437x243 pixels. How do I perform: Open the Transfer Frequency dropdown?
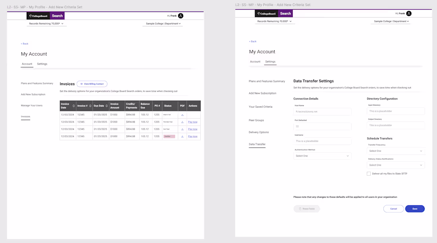tap(396, 151)
